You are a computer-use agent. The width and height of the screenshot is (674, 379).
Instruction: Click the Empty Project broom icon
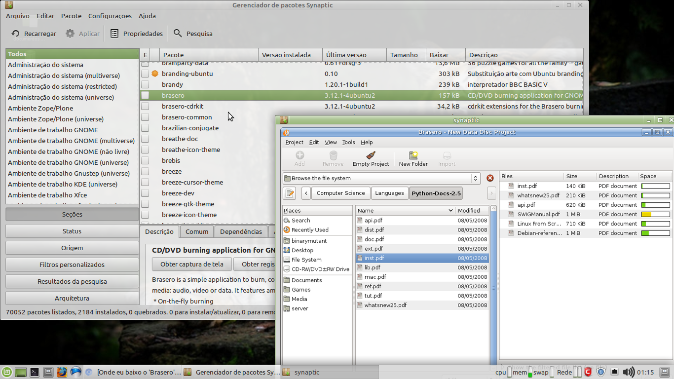click(x=371, y=155)
